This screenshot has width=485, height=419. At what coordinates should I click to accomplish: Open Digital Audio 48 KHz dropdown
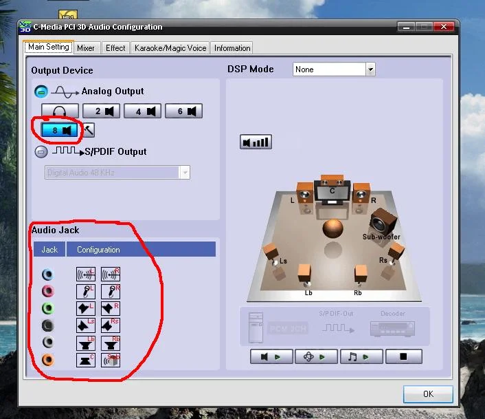(x=117, y=173)
